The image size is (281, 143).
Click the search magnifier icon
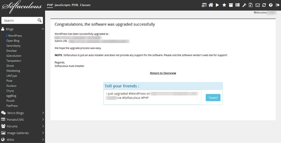coord(40,20)
